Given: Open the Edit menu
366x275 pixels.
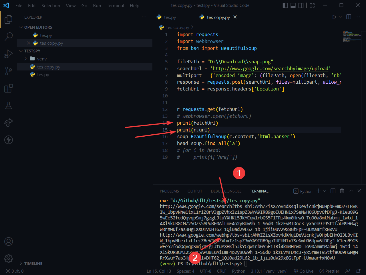Looking at the screenshot, I should point(32,5).
